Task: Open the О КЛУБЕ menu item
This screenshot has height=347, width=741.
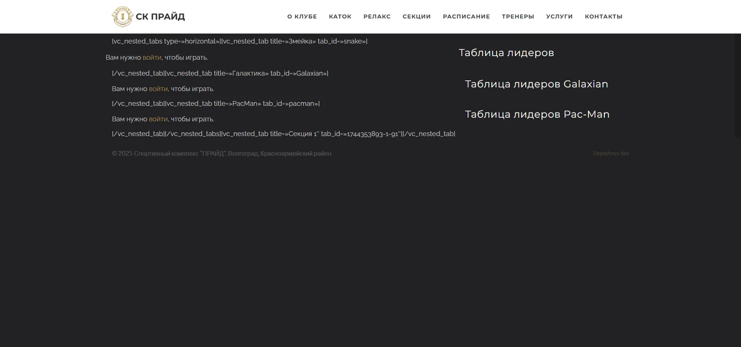Action: 302,17
